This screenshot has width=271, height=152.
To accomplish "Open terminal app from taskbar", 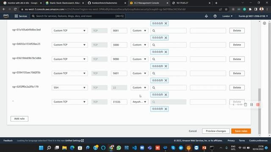I will coord(212,148).
